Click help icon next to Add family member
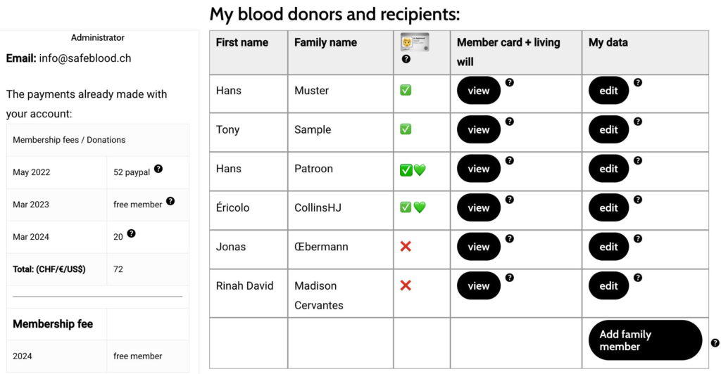This screenshot has height=374, width=721. click(x=715, y=343)
